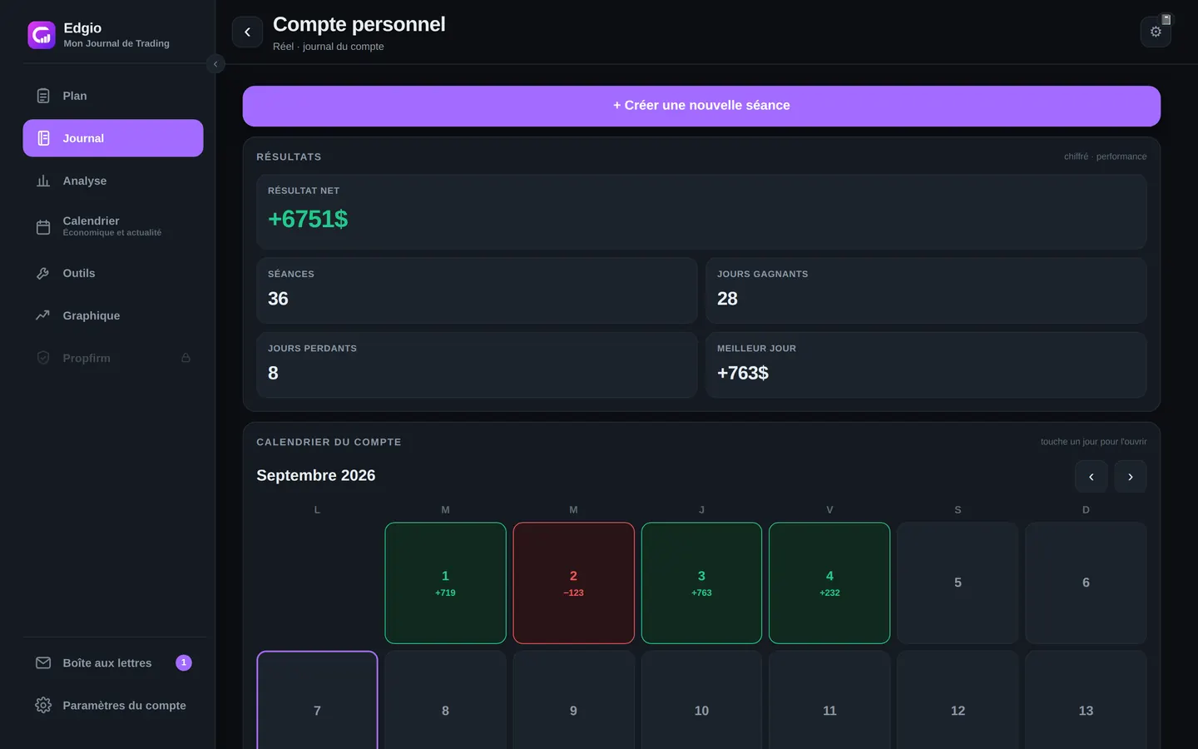Click the Propfirm shield icon
Screen dimensions: 1198x749
click(43, 358)
